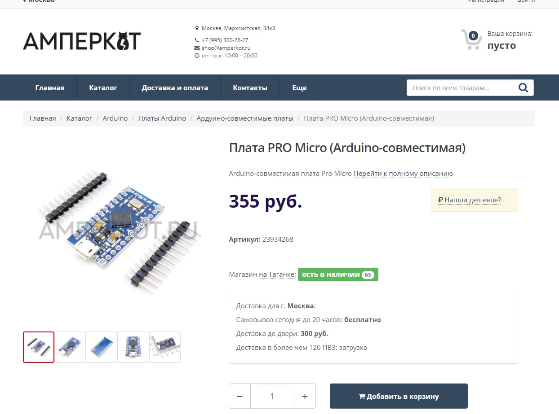The height and width of the screenshot is (414, 559).
Task: Select the second product thumbnail
Action: coord(70,347)
